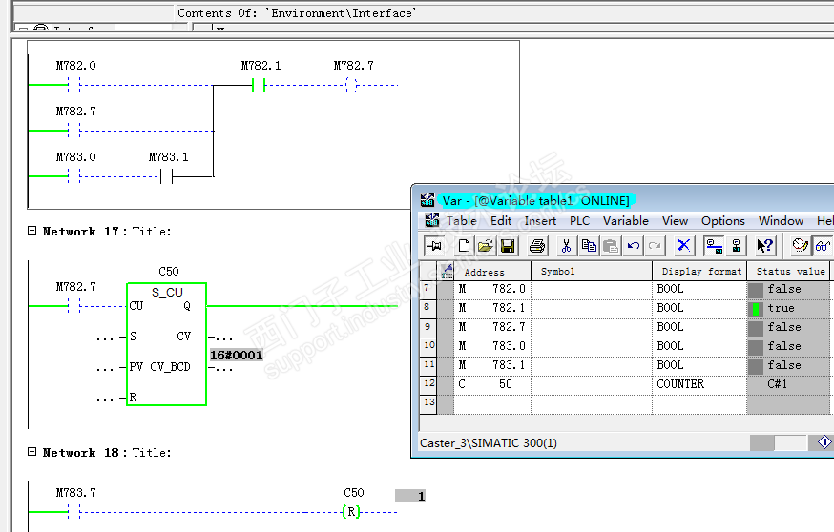Undo the last action
The height and width of the screenshot is (532, 834).
(633, 246)
